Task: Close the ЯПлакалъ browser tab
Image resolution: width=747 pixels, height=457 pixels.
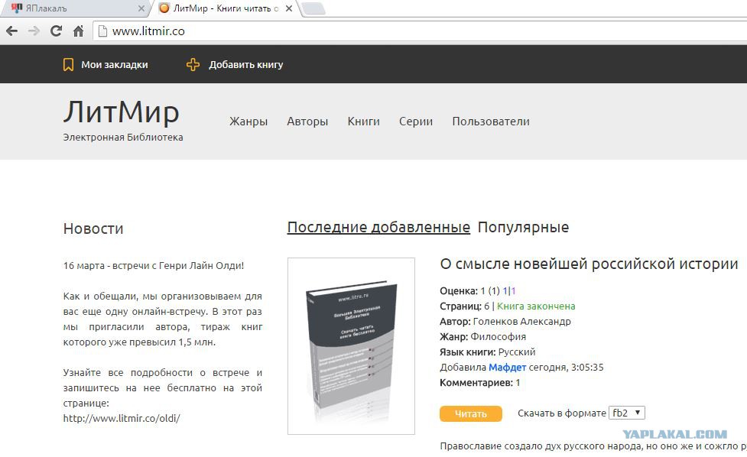Action: (x=141, y=8)
